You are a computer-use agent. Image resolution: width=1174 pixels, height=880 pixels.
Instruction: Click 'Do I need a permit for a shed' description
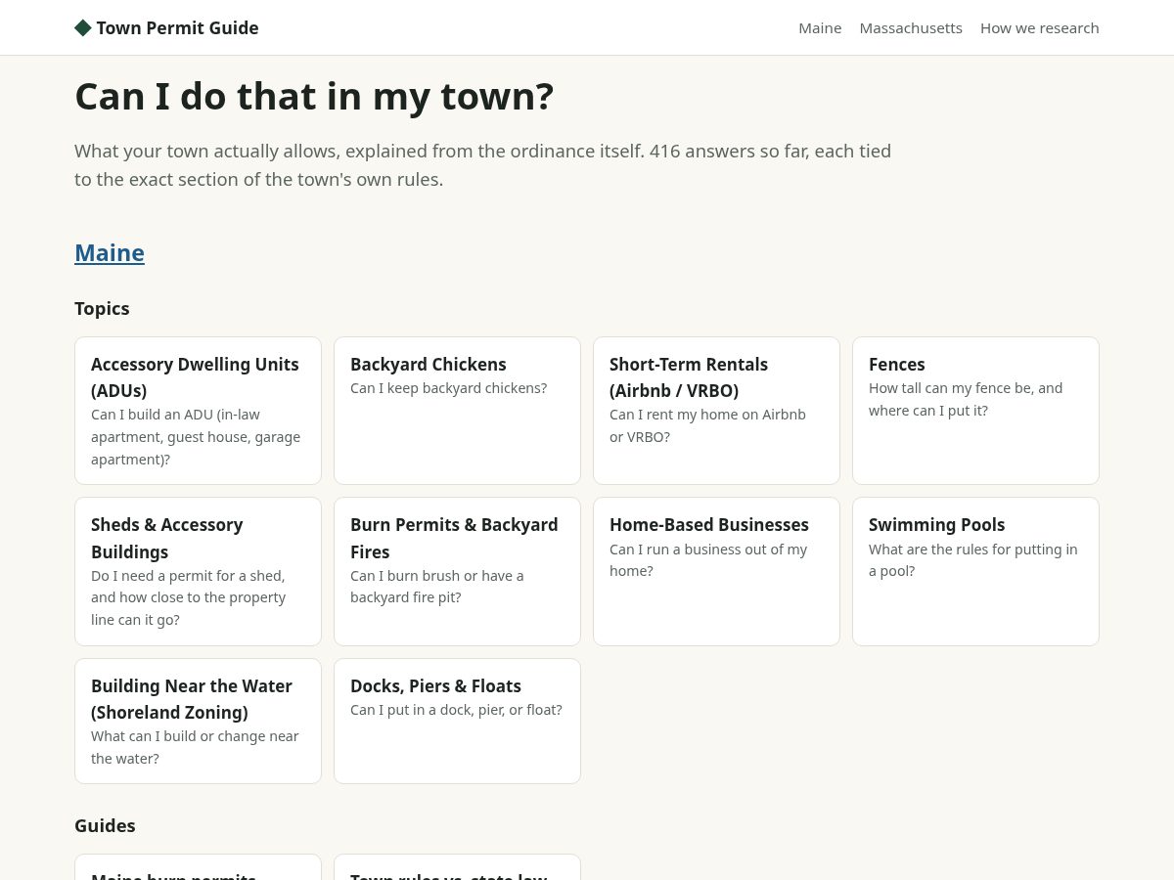[x=189, y=597]
